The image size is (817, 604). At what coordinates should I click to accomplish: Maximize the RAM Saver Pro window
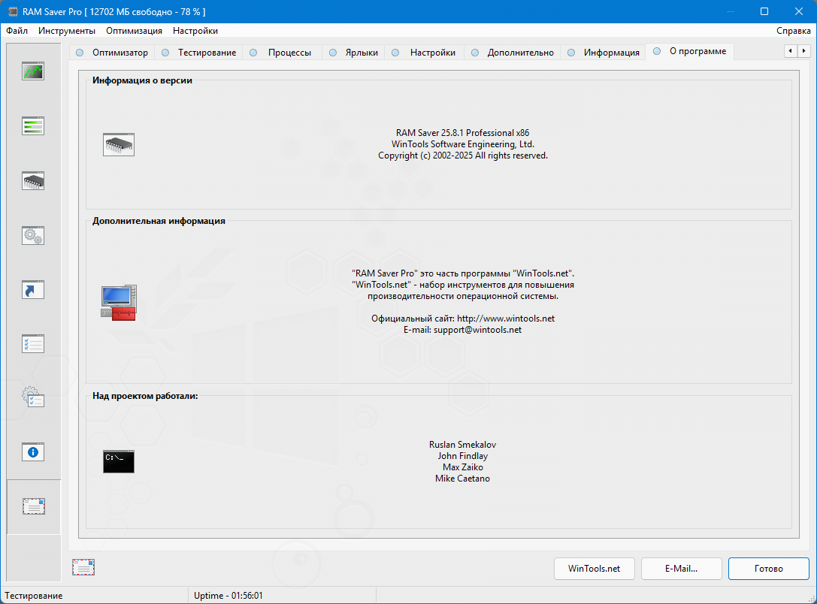(x=764, y=11)
